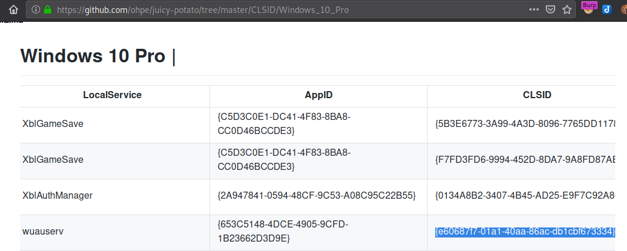Screen dimensions: 627x251
Task: Click the XblAuthManager service cell
Action: tap(58, 195)
